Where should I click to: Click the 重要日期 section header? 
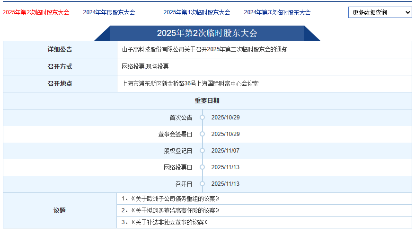click(x=207, y=101)
